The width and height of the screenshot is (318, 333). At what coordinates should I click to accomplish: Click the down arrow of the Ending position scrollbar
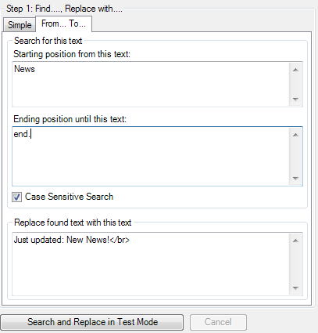(295, 178)
